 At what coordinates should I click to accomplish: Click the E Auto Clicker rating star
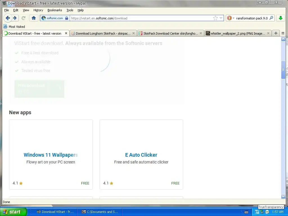coord(111,183)
